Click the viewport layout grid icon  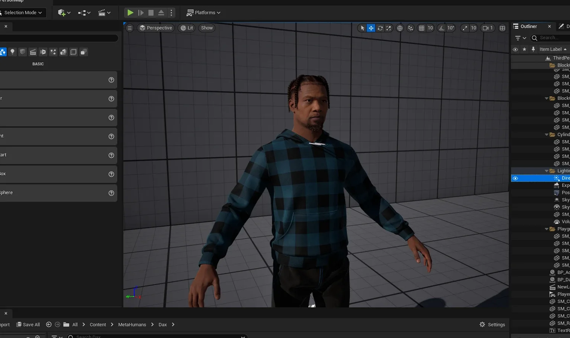(502, 28)
